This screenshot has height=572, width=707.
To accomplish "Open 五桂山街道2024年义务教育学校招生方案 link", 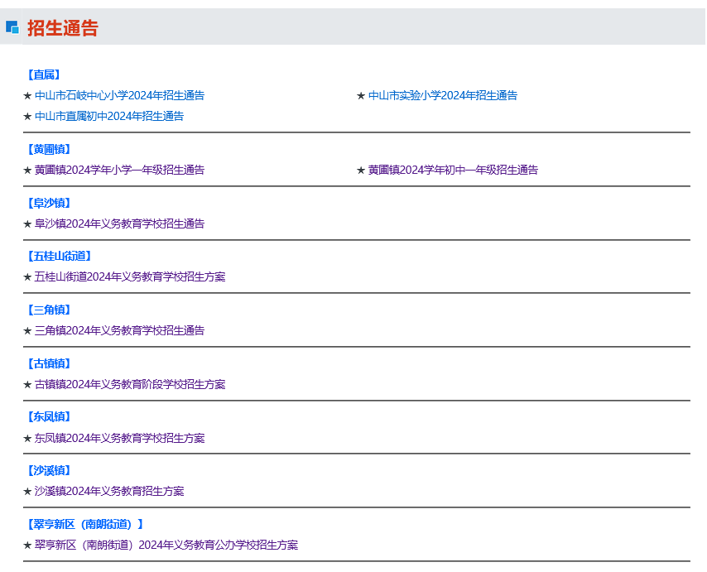I will click(130, 276).
